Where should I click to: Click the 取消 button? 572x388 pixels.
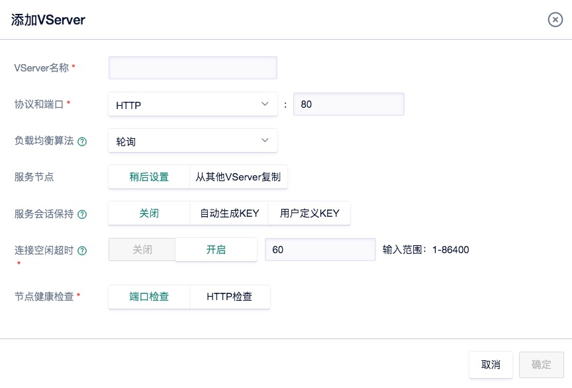tap(491, 365)
